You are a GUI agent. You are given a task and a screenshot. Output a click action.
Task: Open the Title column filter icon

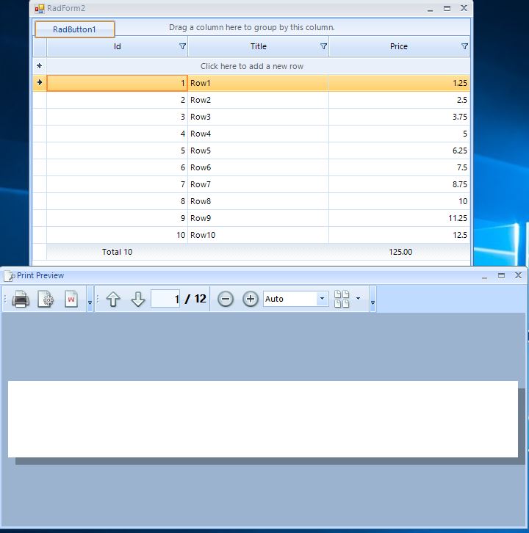[324, 46]
